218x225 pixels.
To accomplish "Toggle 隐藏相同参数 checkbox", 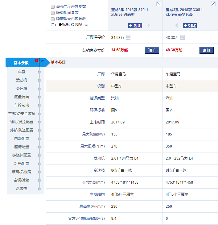I will click(53, 13).
